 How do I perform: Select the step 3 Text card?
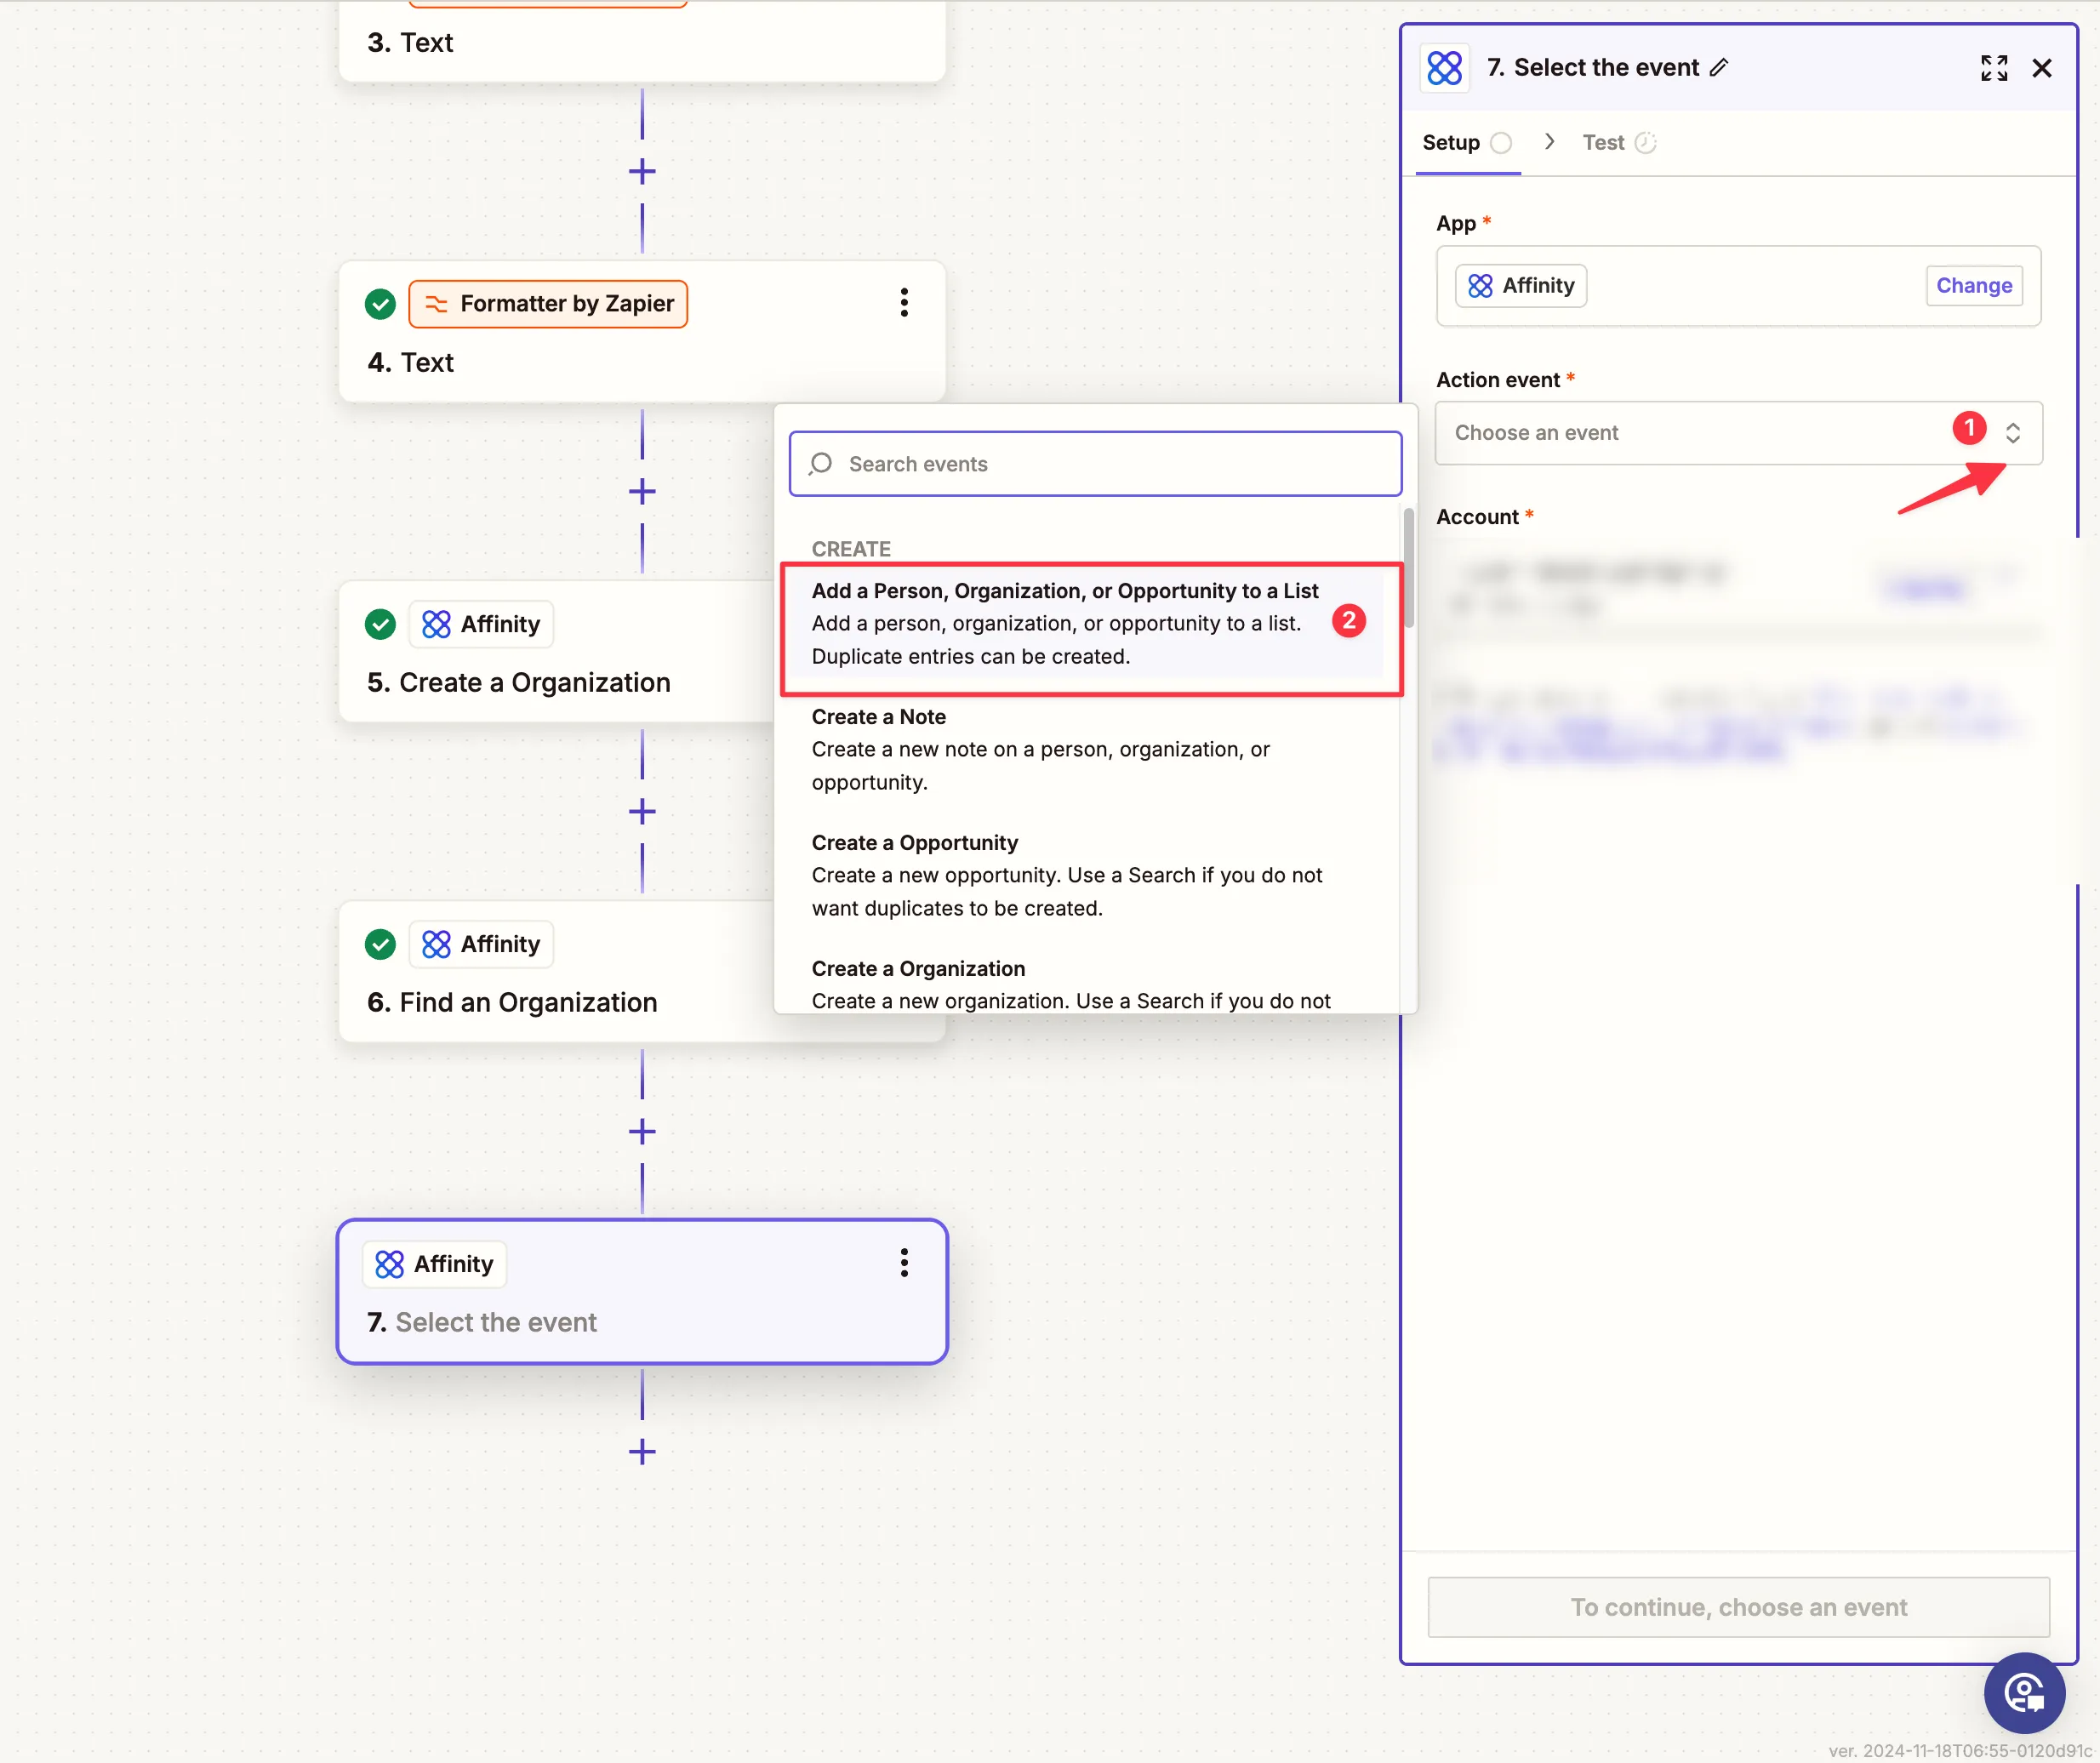642,40
